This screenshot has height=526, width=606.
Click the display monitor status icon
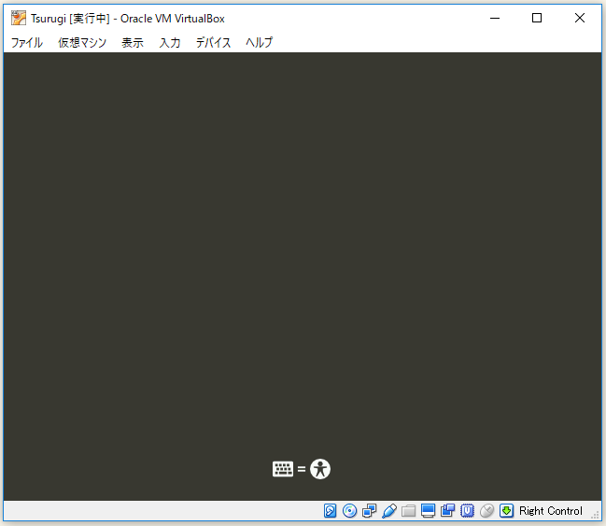(429, 510)
